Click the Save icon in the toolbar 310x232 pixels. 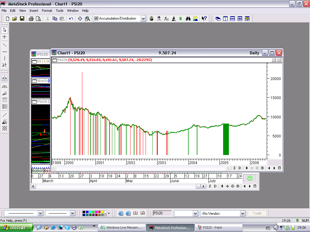pos(22,19)
